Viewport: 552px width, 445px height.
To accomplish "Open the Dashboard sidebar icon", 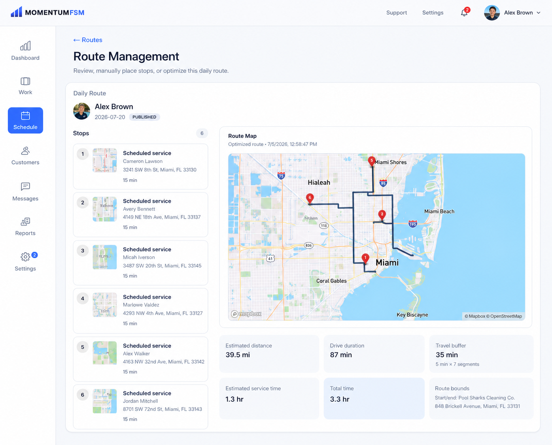I will click(25, 46).
